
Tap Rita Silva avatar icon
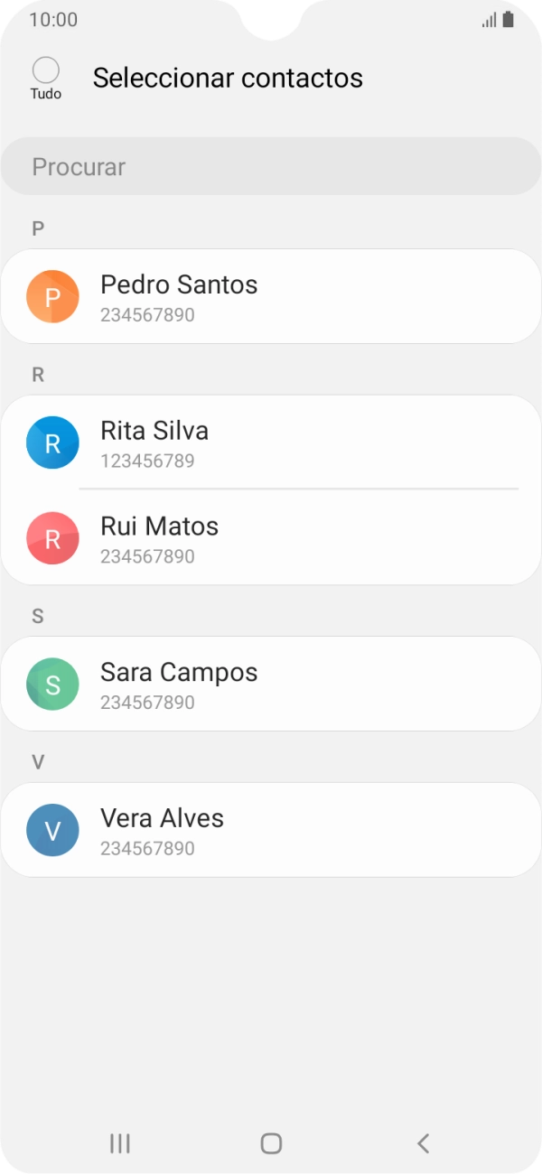52,443
